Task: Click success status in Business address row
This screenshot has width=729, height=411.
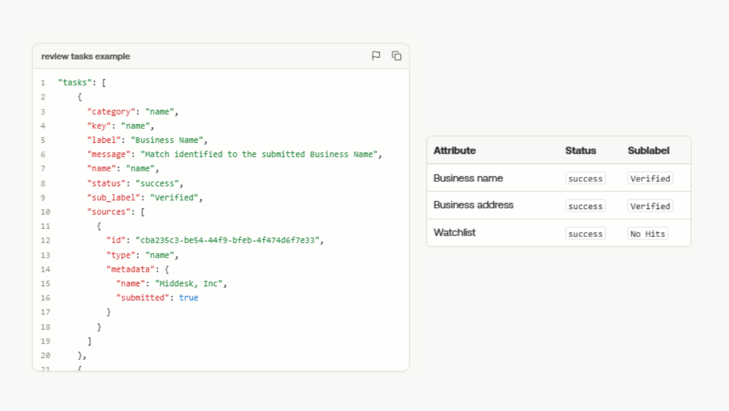Action: point(586,206)
